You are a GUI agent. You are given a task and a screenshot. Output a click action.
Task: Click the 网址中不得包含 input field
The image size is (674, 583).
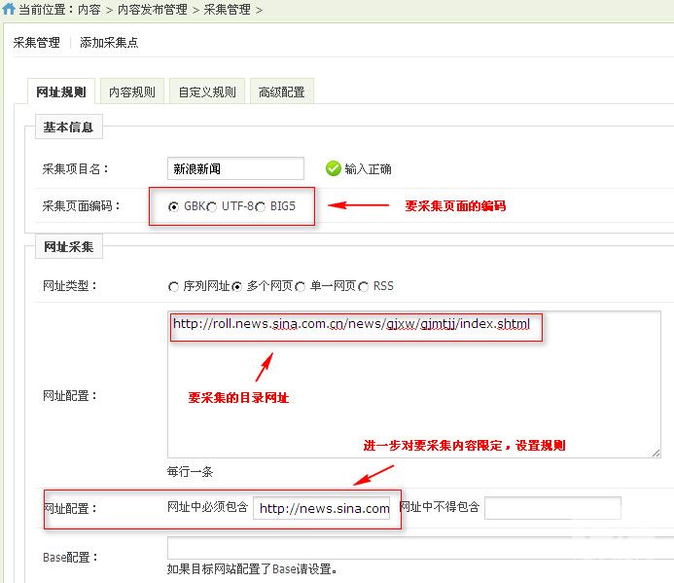[551, 508]
